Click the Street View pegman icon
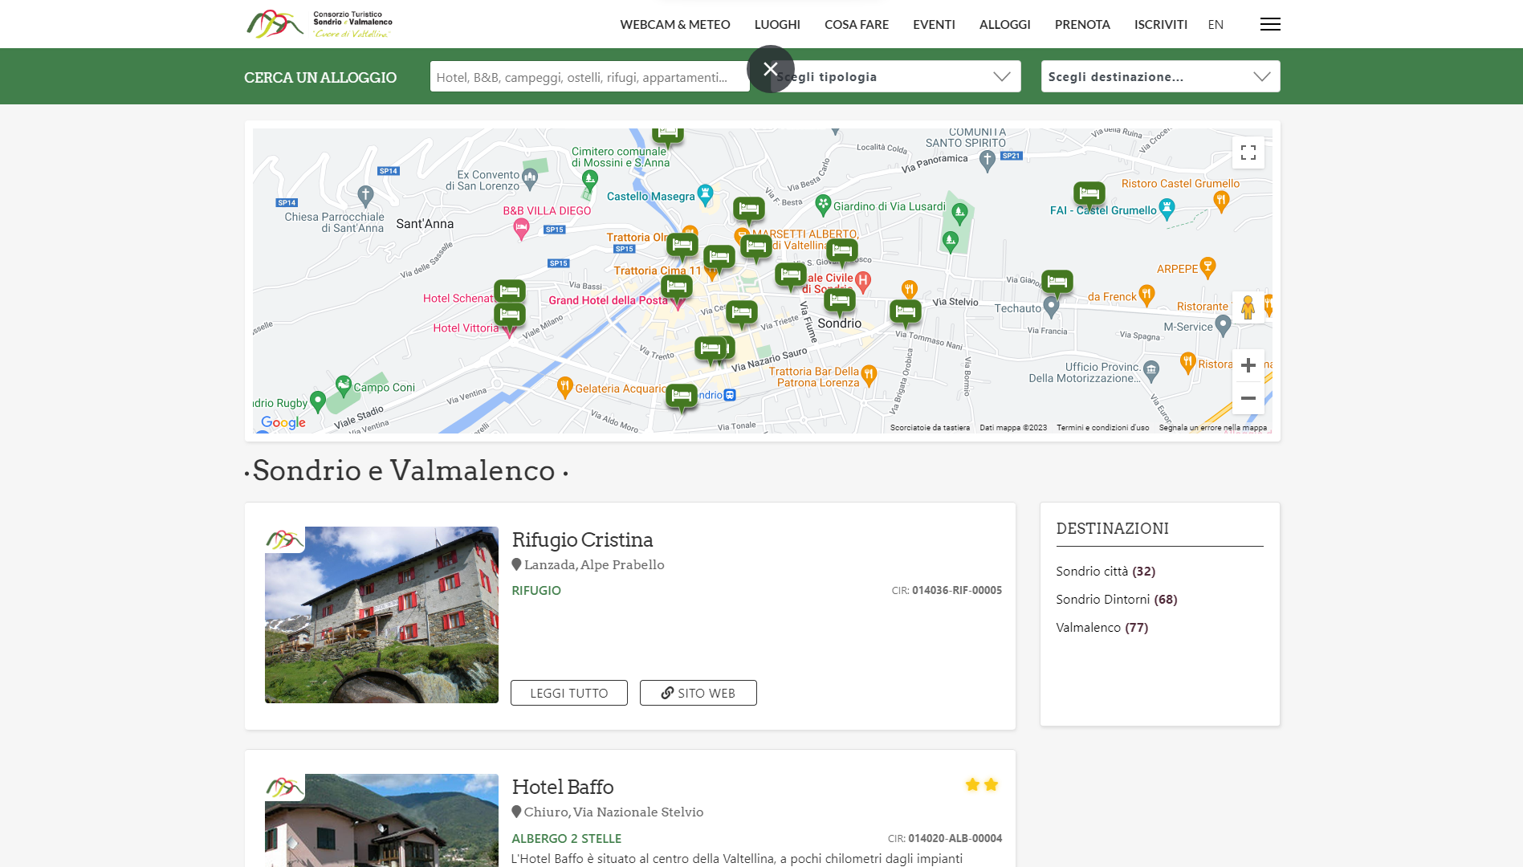The width and height of the screenshot is (1523, 867). [x=1247, y=307]
